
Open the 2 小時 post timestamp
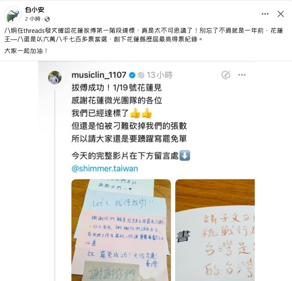click(x=32, y=19)
